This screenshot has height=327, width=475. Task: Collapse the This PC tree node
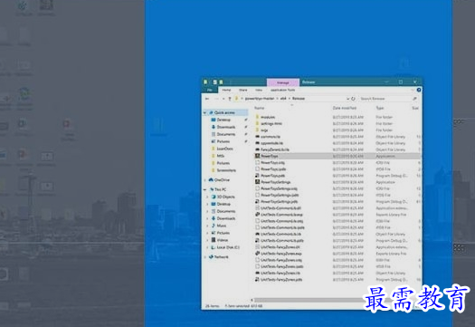pos(205,189)
